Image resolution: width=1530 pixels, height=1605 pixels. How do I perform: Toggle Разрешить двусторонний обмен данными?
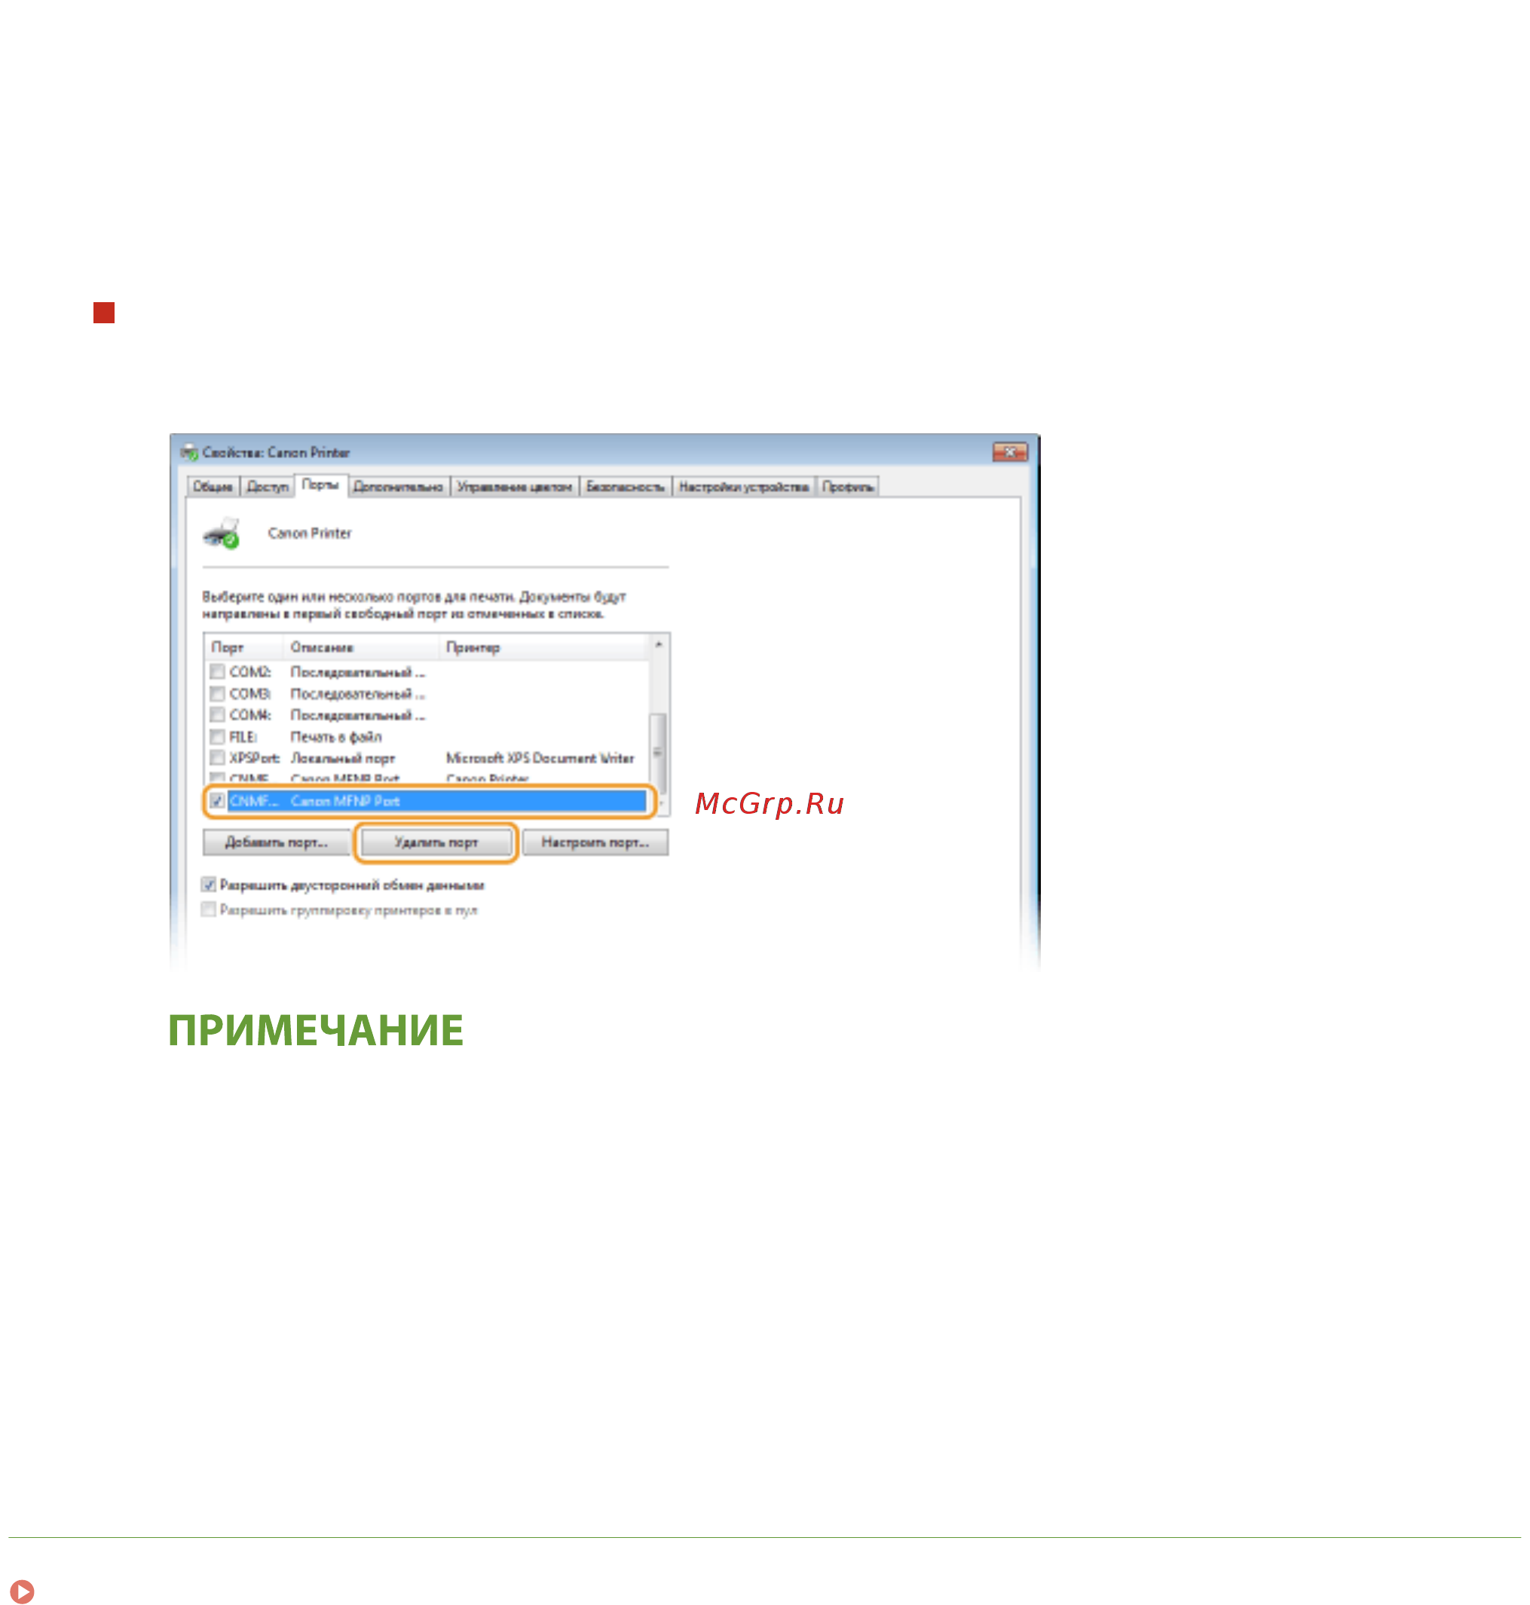pyautogui.click(x=209, y=885)
